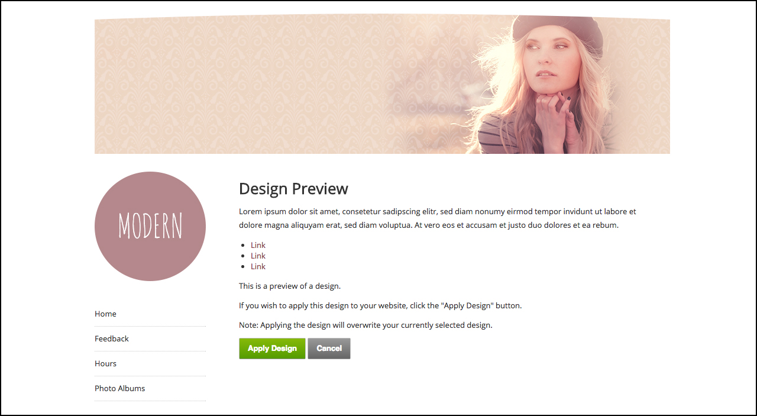This screenshot has width=757, height=416.
Task: Select Hours in the sidebar menu
Action: (105, 363)
